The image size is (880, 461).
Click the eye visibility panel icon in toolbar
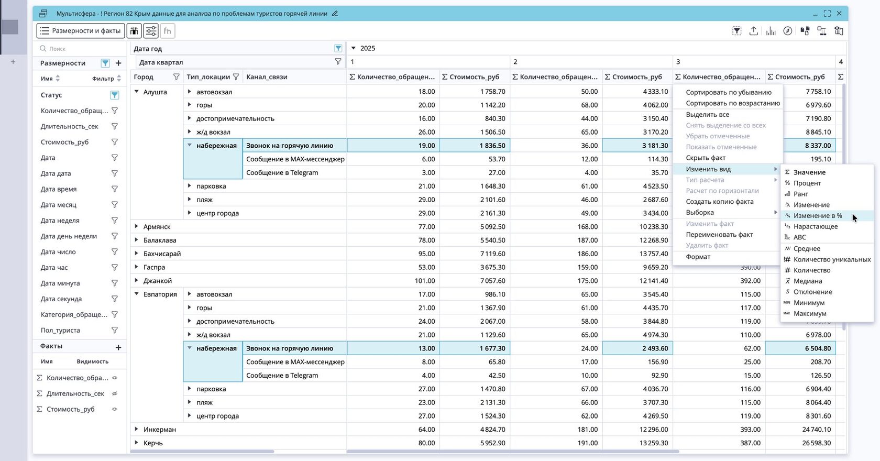coord(839,31)
